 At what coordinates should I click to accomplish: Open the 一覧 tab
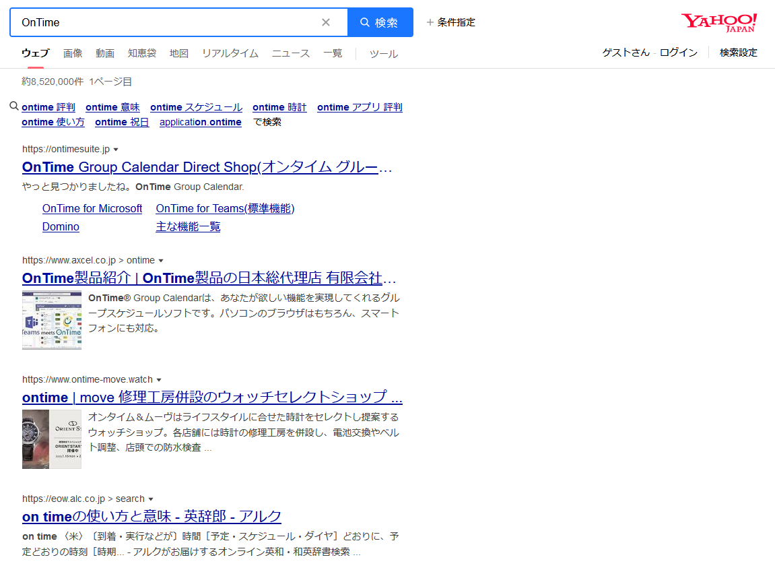[333, 53]
